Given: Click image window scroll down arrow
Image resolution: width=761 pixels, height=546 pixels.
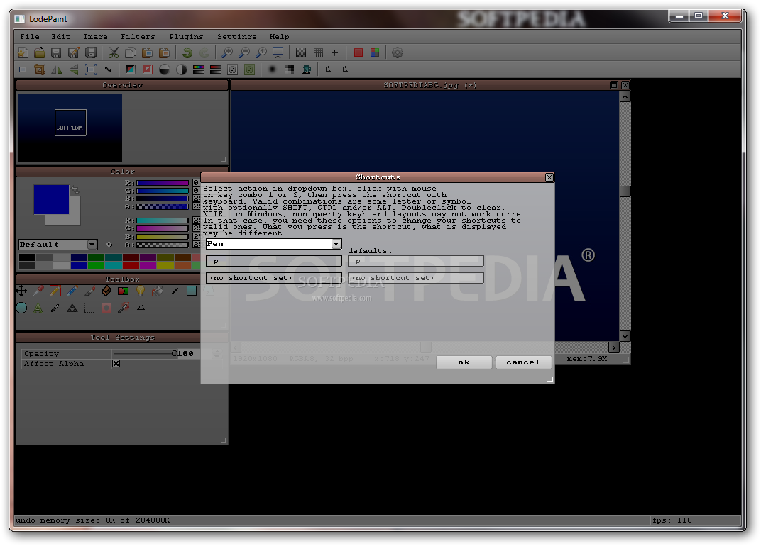Looking at the screenshot, I should (x=625, y=336).
